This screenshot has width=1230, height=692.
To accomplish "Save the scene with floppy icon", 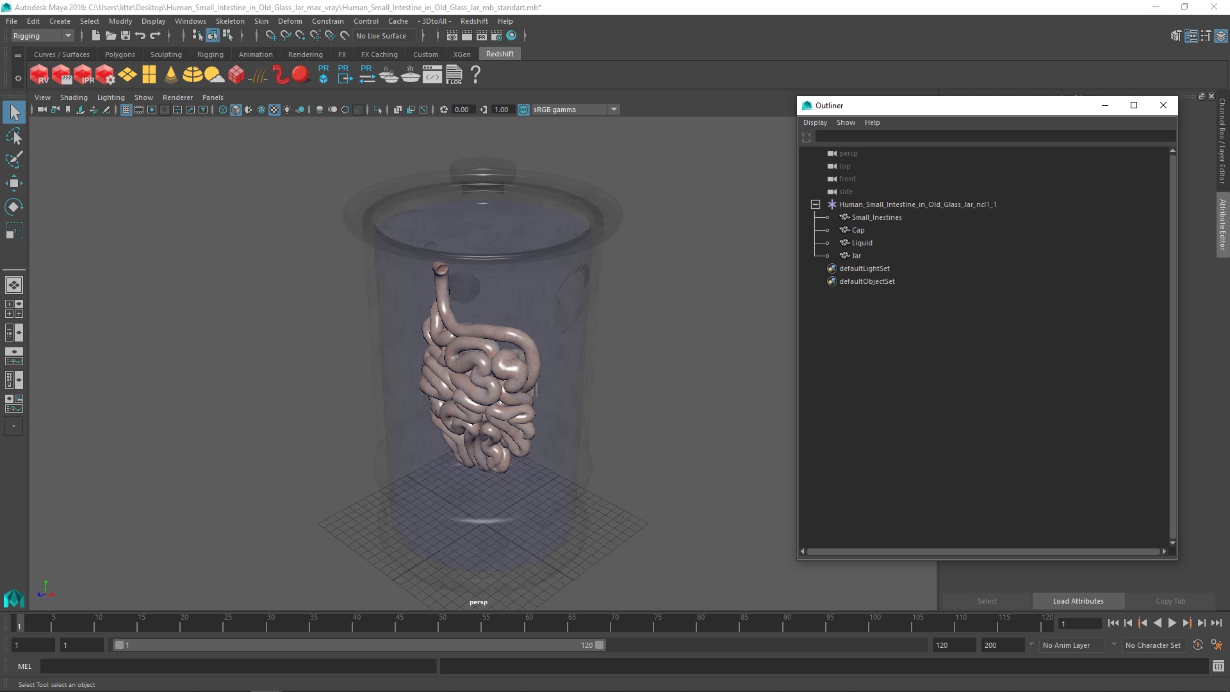I will click(x=126, y=36).
